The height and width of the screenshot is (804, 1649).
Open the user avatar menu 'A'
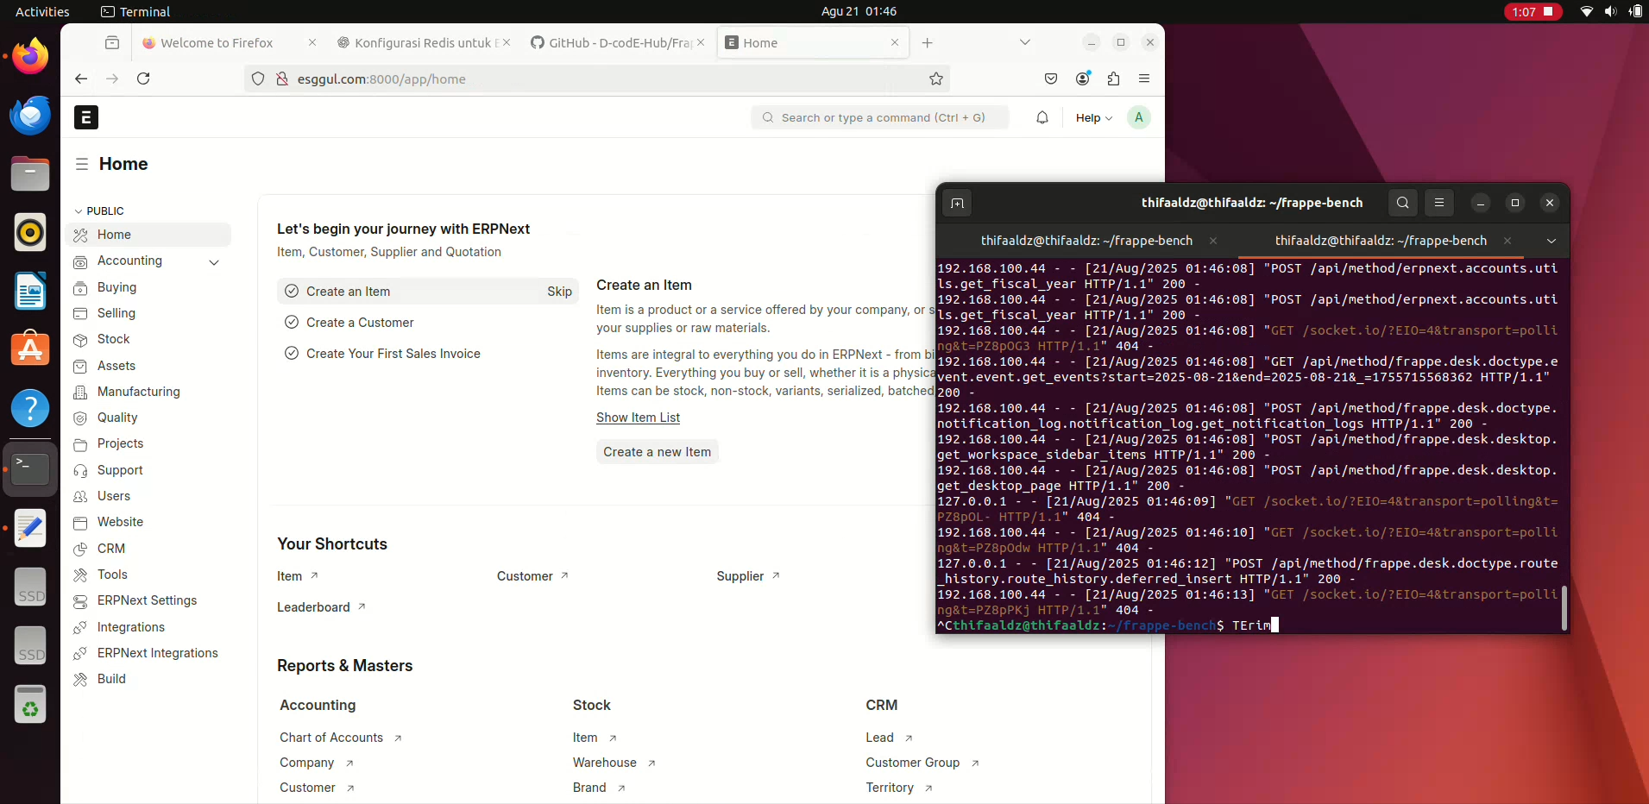tap(1139, 117)
